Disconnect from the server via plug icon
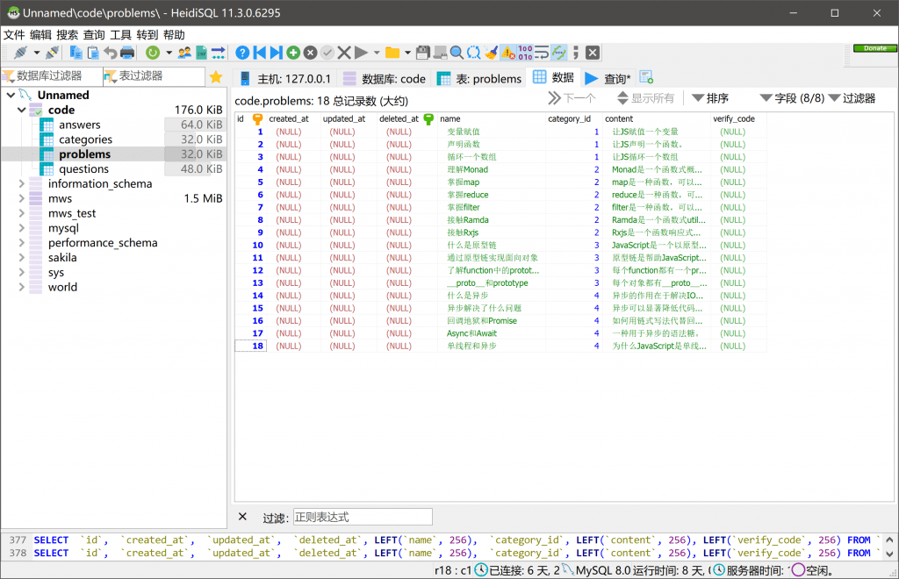Image resolution: width=899 pixels, height=579 pixels. [x=52, y=53]
